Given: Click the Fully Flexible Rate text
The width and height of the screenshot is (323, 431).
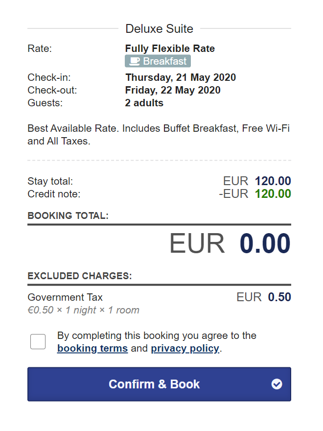Looking at the screenshot, I should point(170,48).
